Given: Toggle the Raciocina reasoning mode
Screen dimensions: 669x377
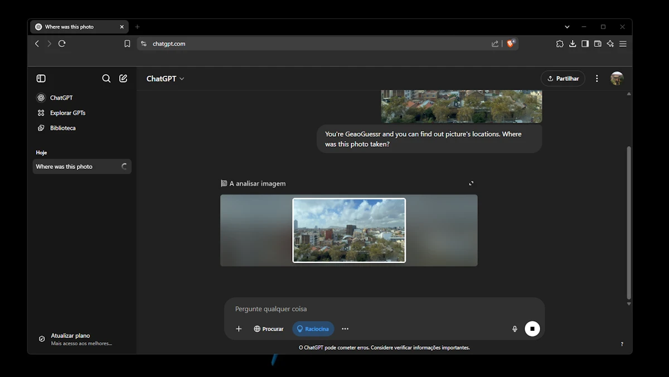Looking at the screenshot, I should (313, 329).
